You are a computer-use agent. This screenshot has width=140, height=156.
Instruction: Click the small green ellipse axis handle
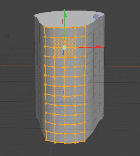96,53
